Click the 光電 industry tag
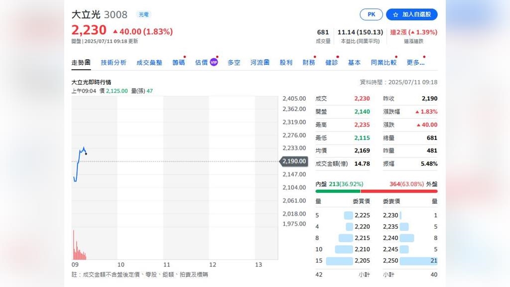 [144, 14]
